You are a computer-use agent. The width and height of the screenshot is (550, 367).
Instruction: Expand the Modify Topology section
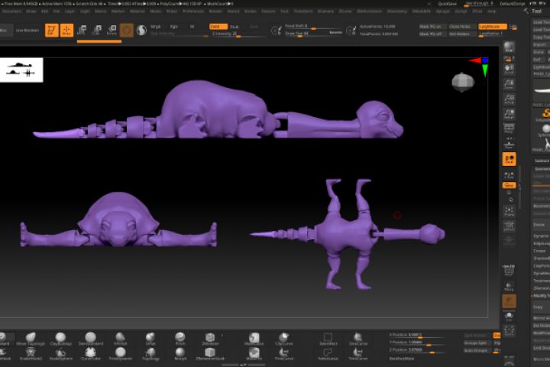click(x=541, y=295)
